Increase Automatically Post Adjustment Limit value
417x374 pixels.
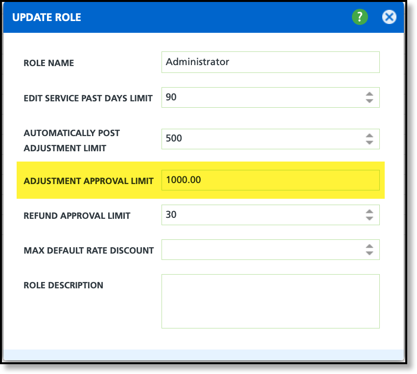pos(370,136)
